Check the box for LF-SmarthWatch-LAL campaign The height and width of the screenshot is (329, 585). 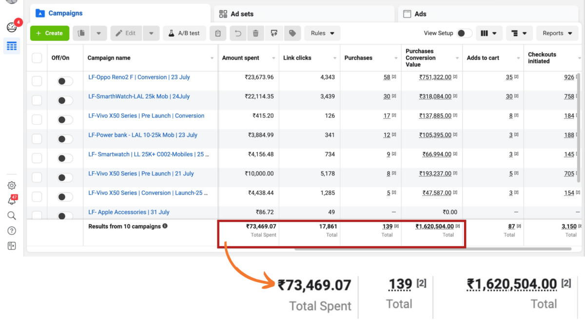click(x=37, y=100)
